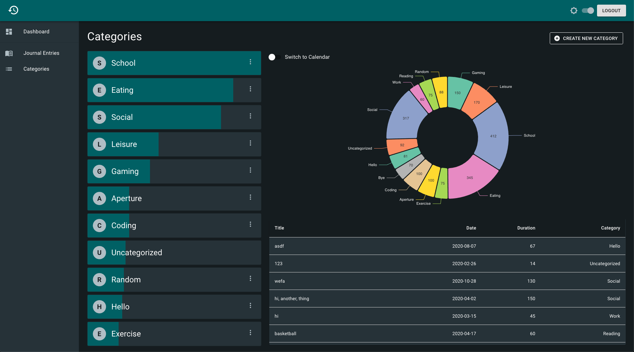Click the Leisure 170 donut slice

pyautogui.click(x=477, y=102)
